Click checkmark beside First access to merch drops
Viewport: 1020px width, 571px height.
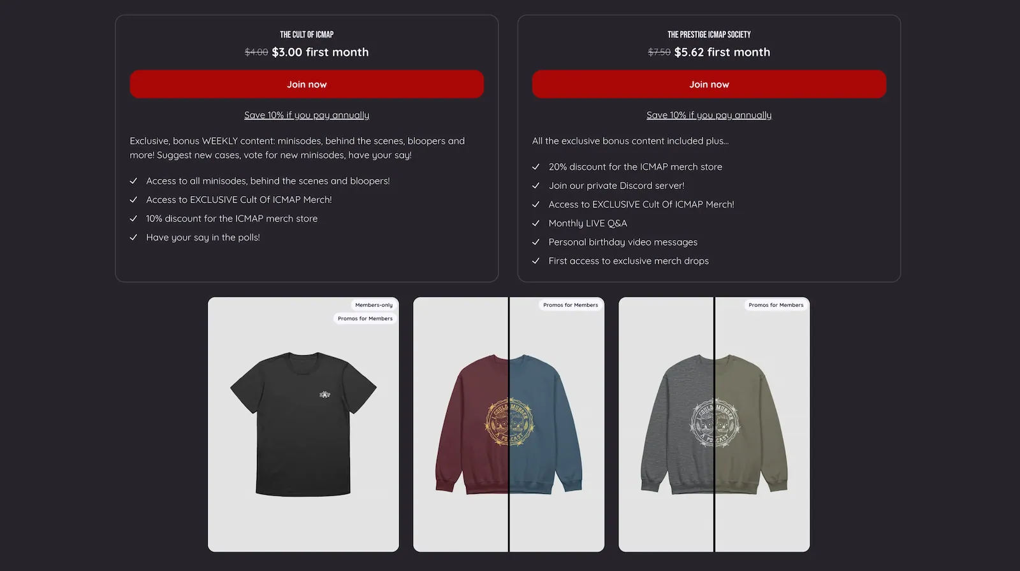[x=536, y=261]
